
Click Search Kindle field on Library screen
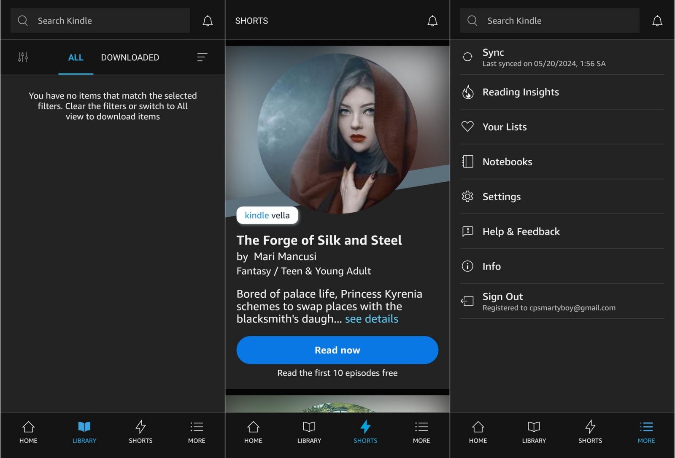[x=100, y=21]
